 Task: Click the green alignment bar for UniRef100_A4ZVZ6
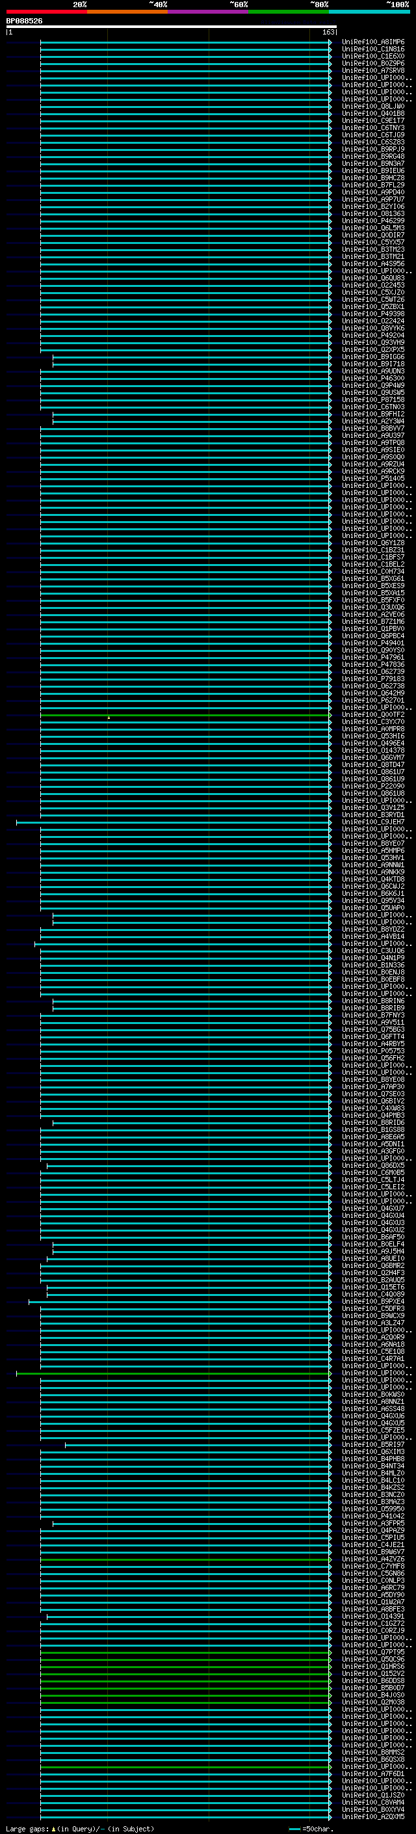(x=186, y=1559)
